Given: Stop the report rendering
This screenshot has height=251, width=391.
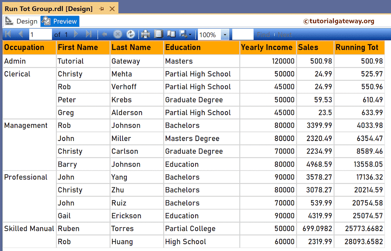Looking at the screenshot, I should [x=118, y=34].
